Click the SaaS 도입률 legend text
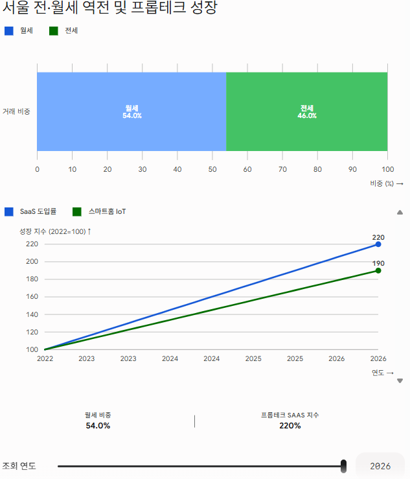Screen dimensions: 410x479 (38, 211)
